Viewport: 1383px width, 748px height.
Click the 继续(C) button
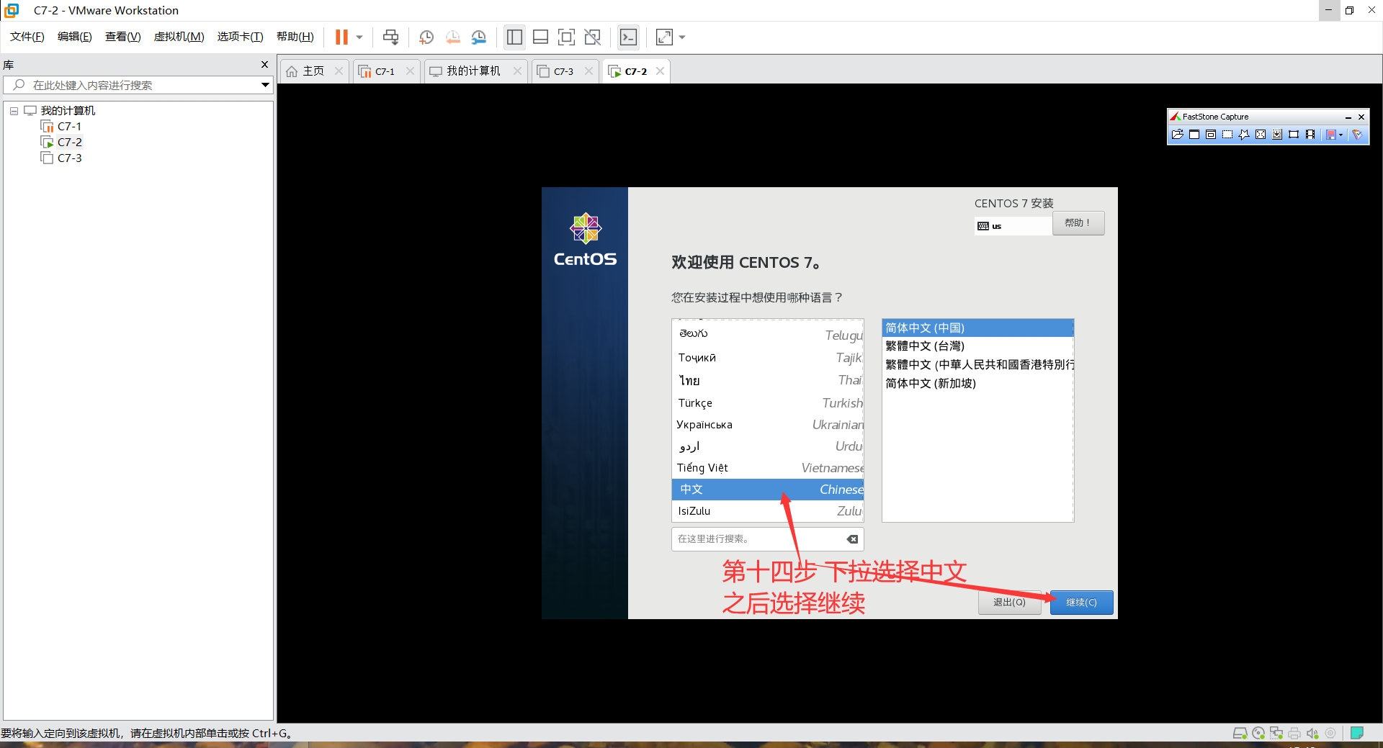(1081, 603)
